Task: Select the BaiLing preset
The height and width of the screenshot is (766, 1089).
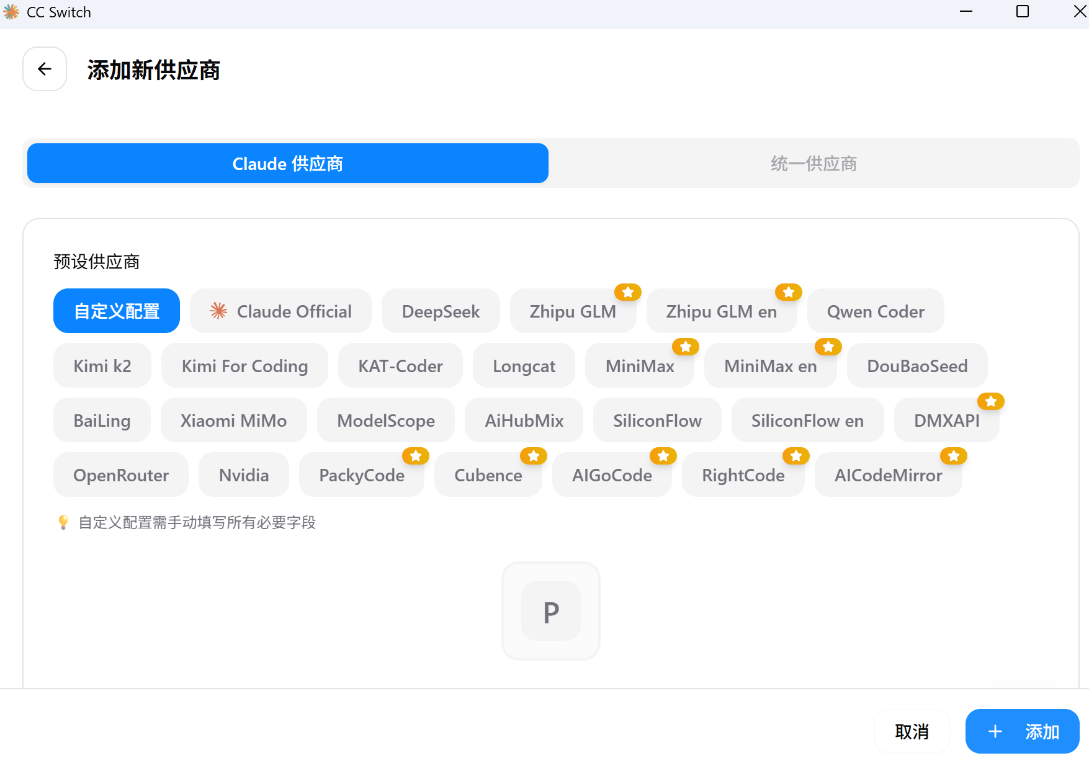Action: tap(102, 420)
